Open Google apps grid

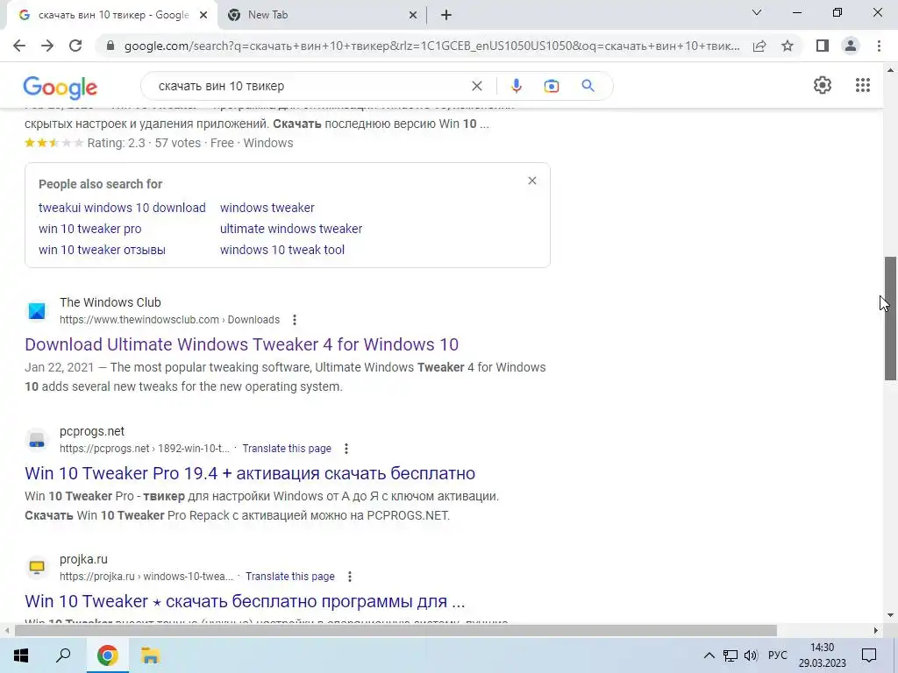tap(863, 85)
